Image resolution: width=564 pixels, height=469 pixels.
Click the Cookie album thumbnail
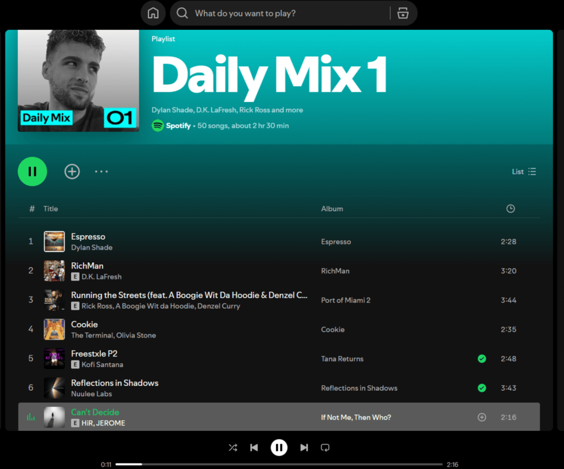55,330
